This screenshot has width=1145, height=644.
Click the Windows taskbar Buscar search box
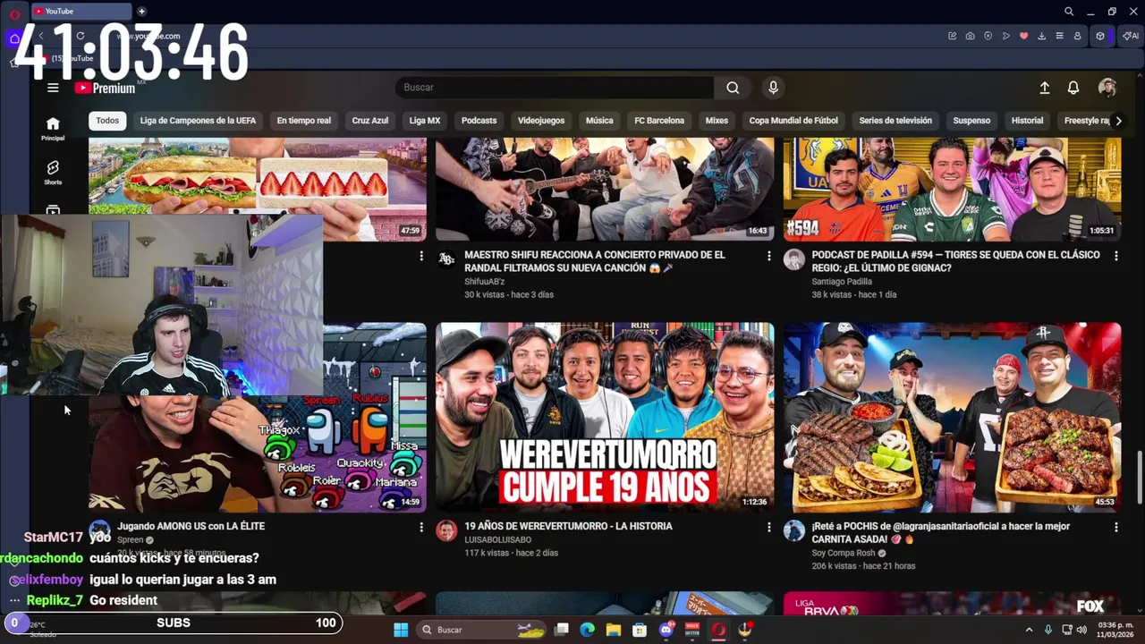(x=481, y=630)
